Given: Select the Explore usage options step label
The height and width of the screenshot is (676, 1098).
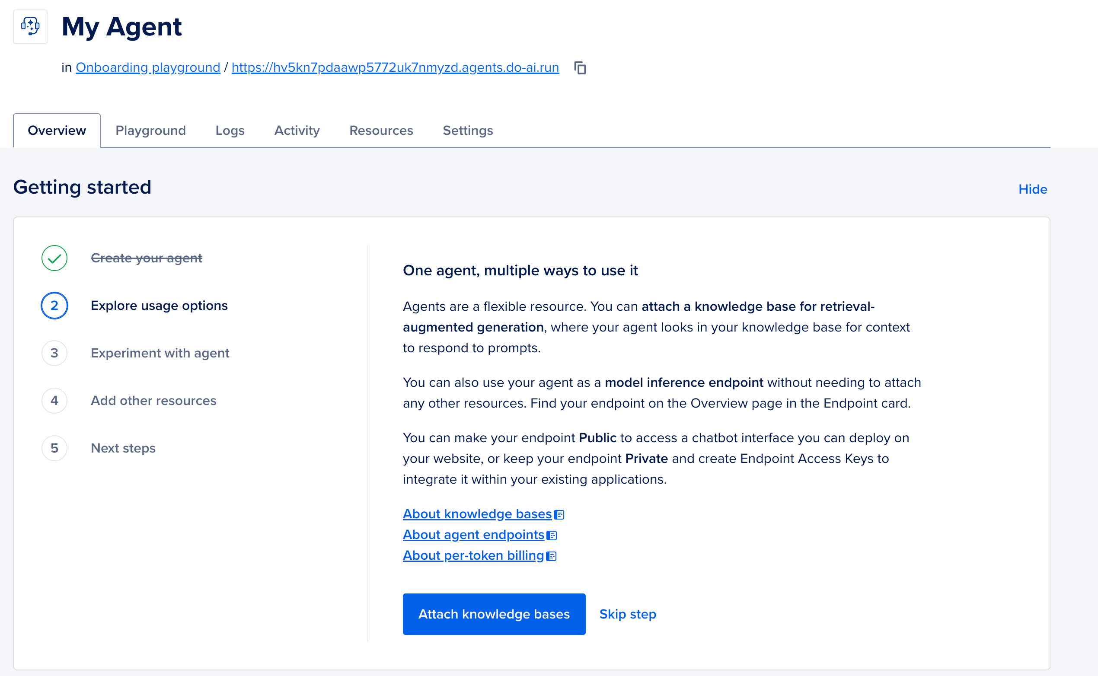Looking at the screenshot, I should click(159, 306).
